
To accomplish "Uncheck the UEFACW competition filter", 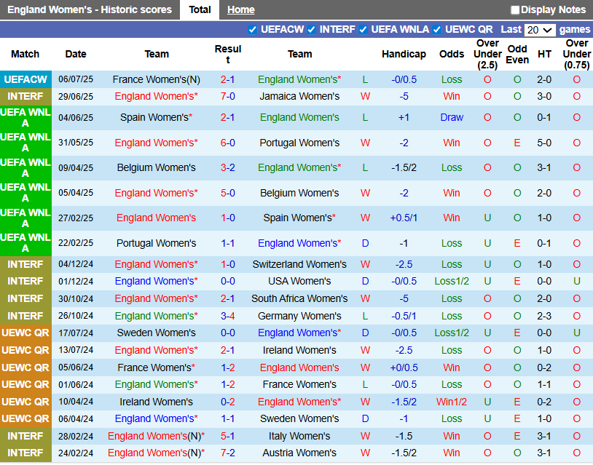I will tap(252, 29).
